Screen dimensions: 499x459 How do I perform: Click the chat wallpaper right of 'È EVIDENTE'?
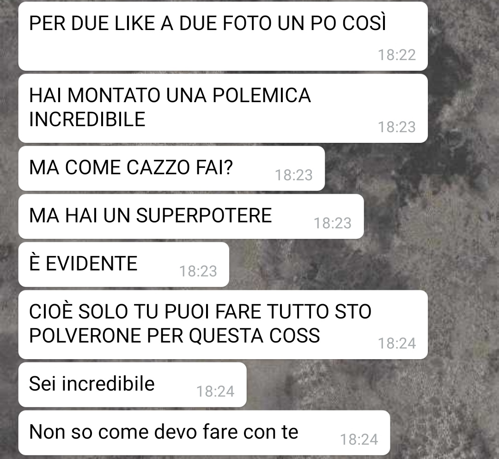click(x=350, y=264)
